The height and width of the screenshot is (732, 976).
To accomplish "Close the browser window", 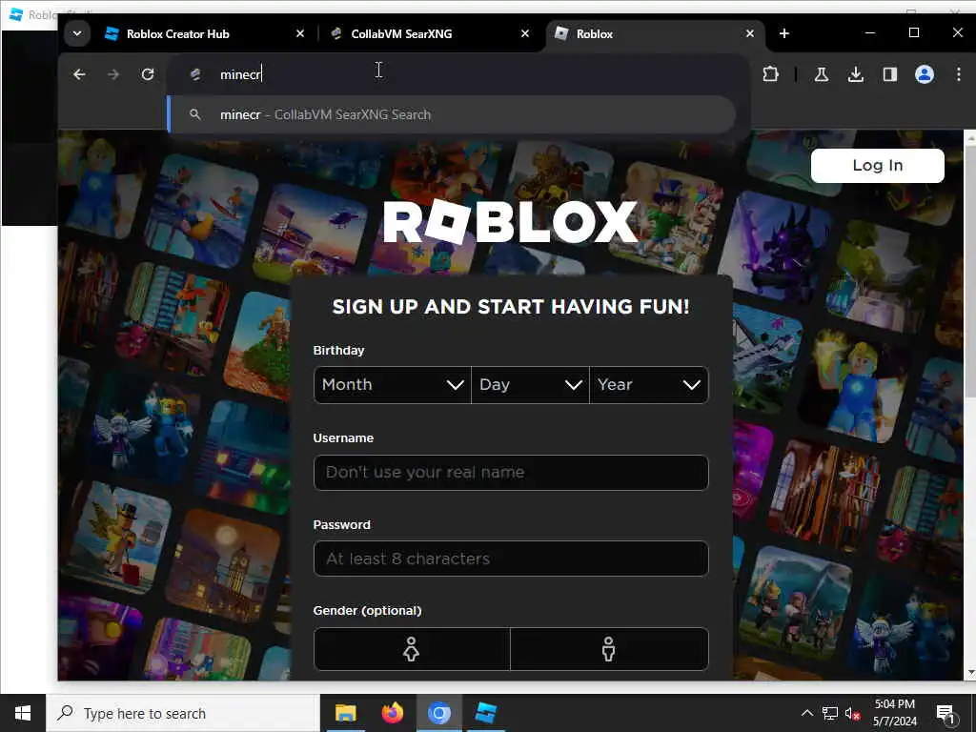I will [957, 33].
